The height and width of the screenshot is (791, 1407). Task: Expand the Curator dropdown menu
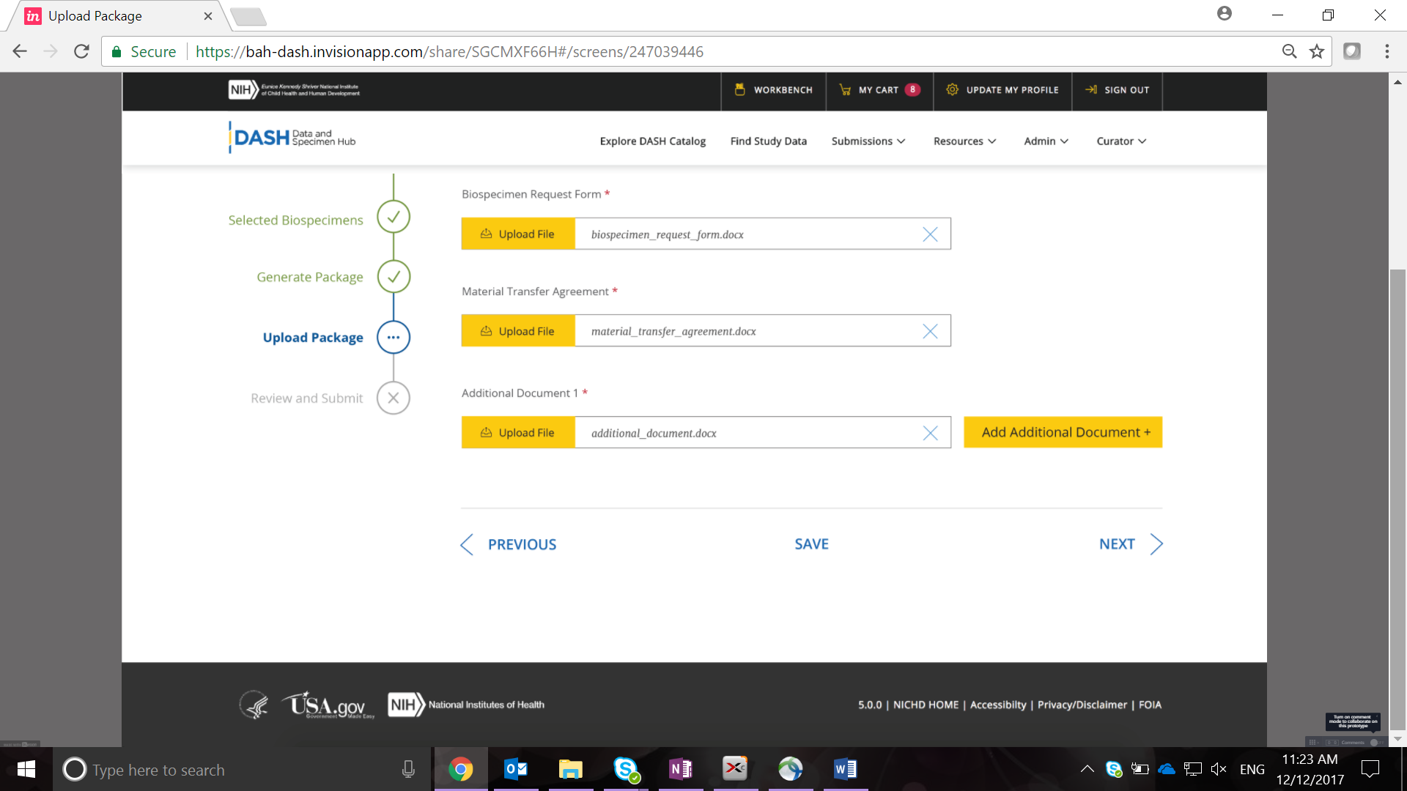[1120, 141]
